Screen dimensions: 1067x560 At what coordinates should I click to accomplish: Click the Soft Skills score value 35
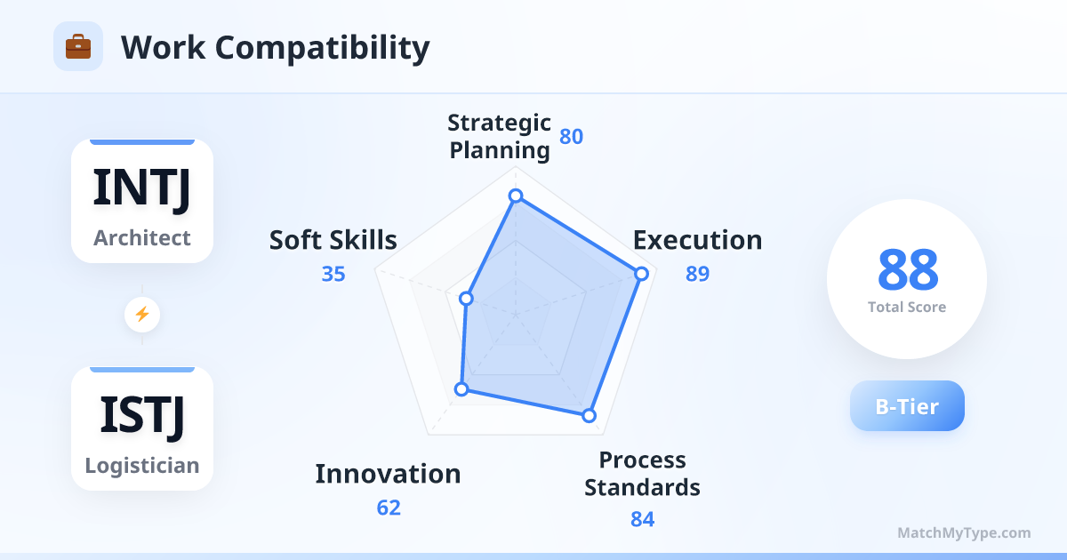coord(333,274)
